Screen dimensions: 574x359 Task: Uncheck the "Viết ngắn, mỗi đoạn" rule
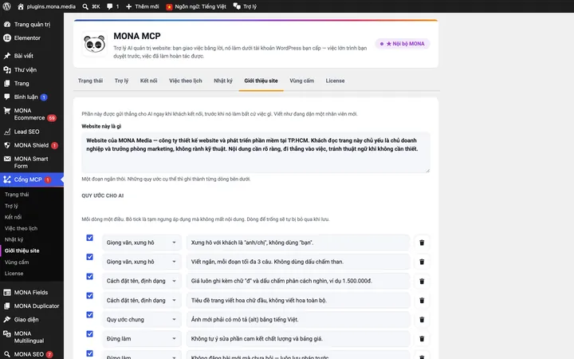(x=89, y=257)
